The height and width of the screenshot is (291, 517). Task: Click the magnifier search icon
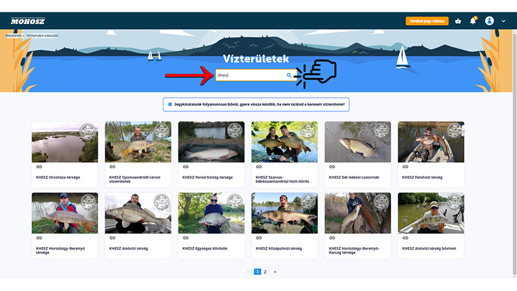pos(289,75)
